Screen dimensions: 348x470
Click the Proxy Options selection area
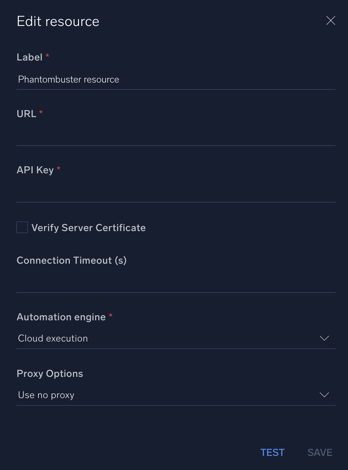click(x=176, y=395)
